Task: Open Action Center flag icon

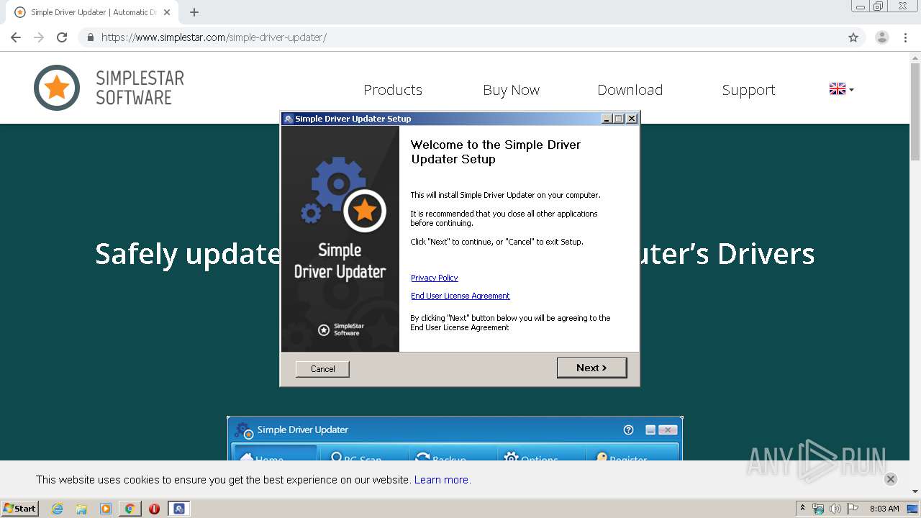Action: click(852, 509)
